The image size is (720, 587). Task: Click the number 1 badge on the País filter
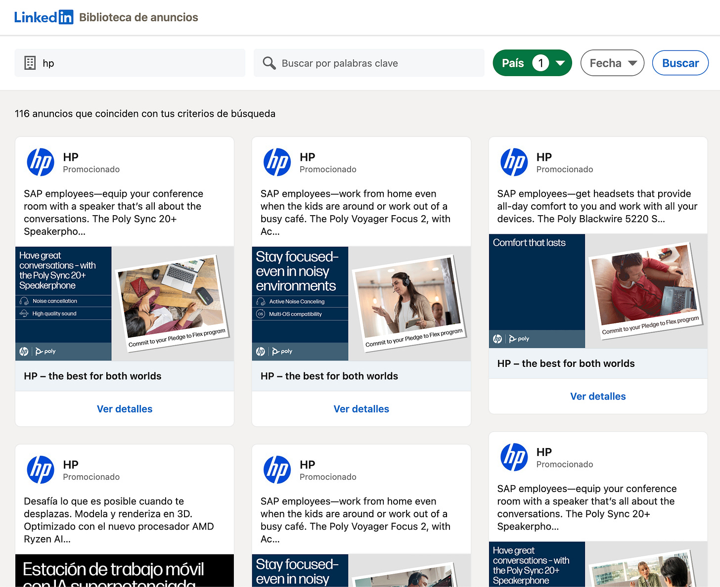[540, 63]
